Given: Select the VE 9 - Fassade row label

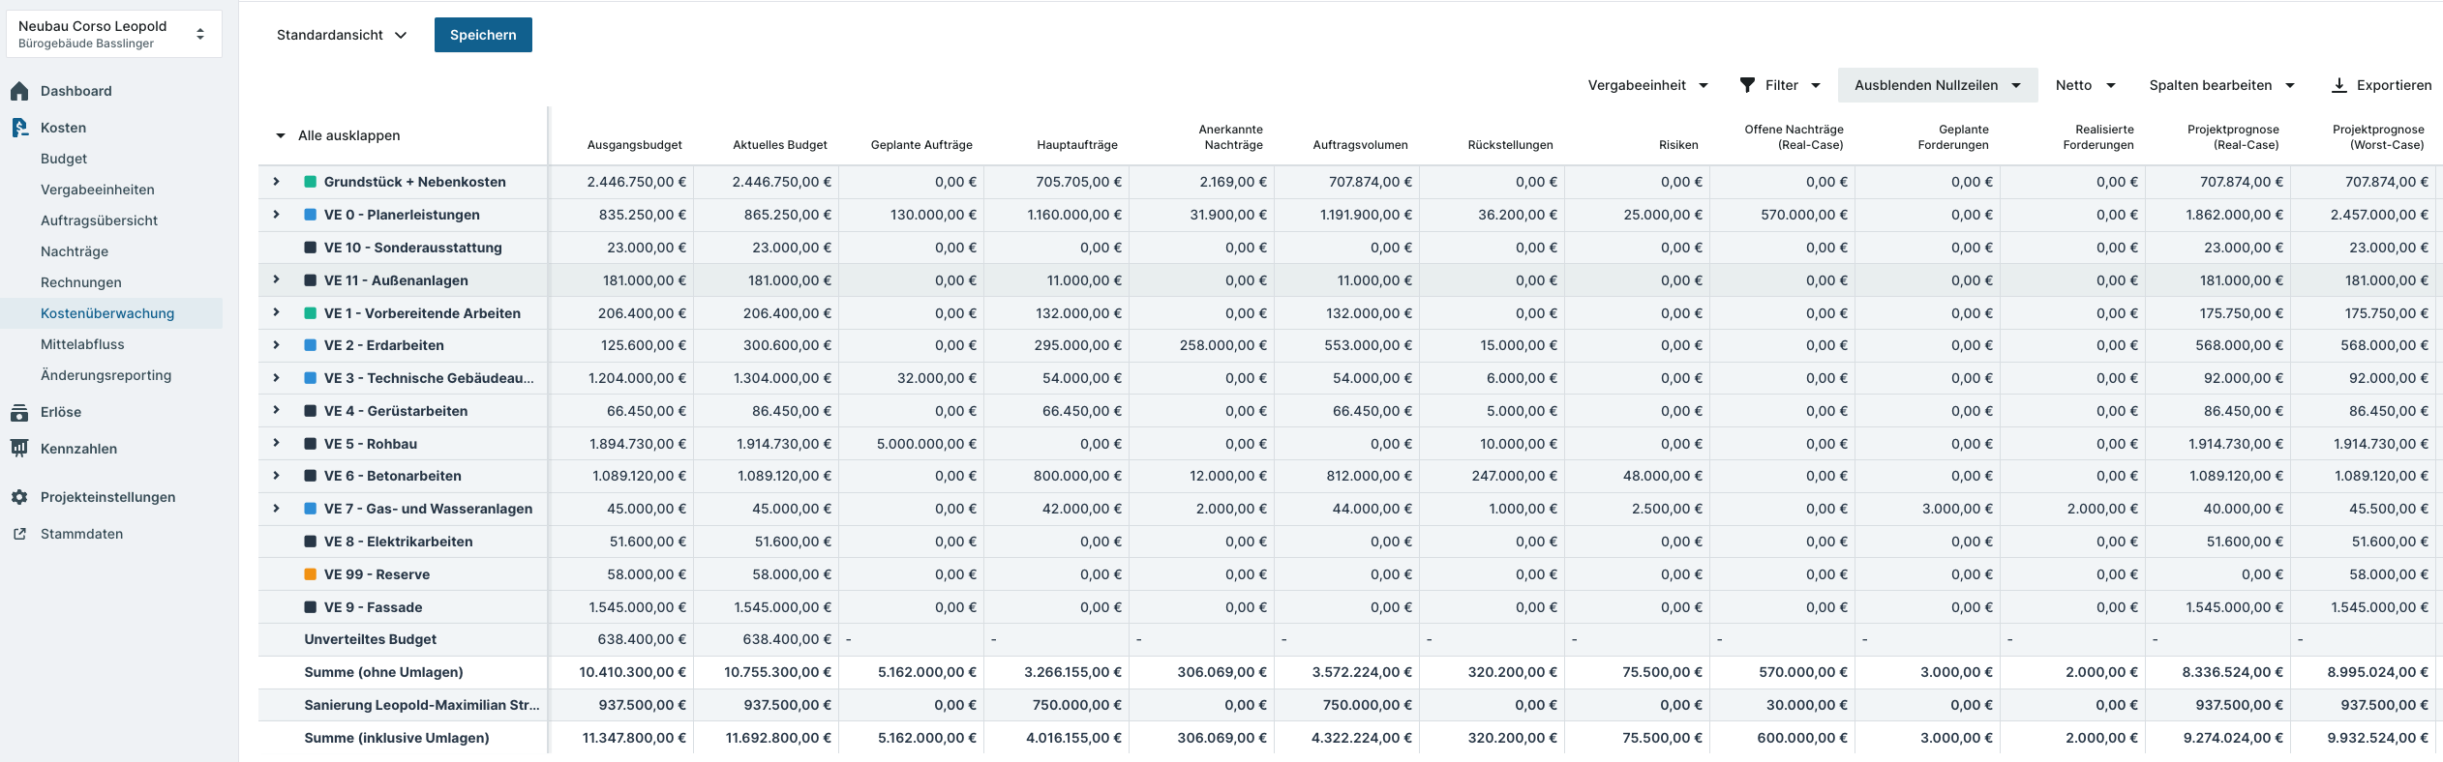Looking at the screenshot, I should click(373, 607).
